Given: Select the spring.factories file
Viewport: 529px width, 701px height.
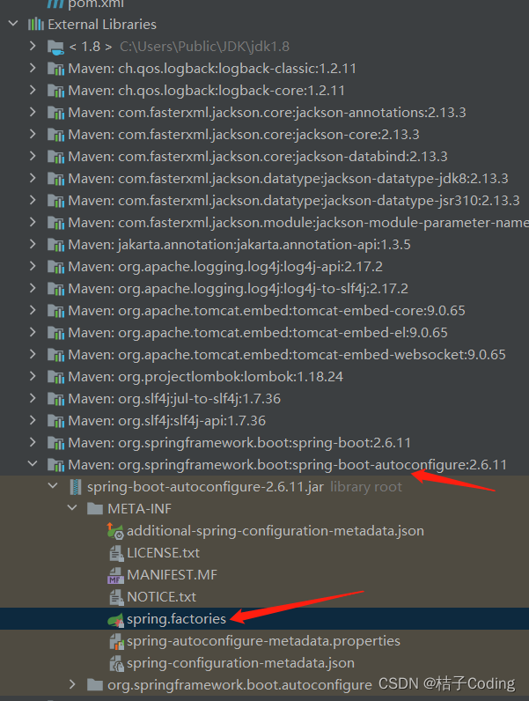Looking at the screenshot, I should click(x=177, y=619).
